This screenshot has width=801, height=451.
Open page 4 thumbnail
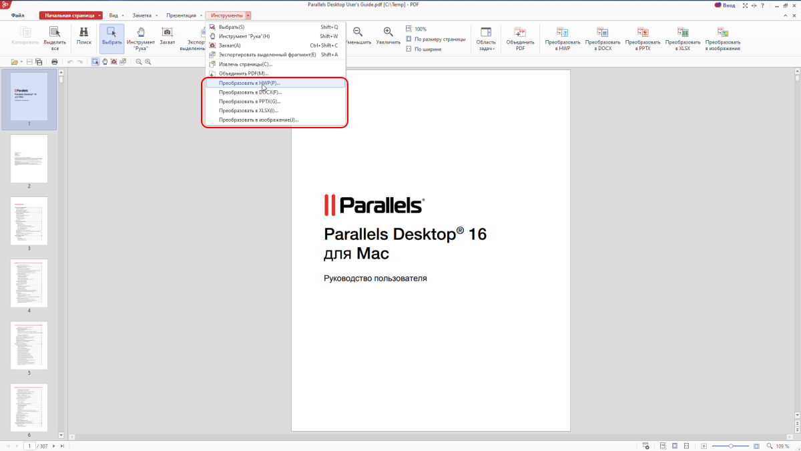tap(29, 283)
